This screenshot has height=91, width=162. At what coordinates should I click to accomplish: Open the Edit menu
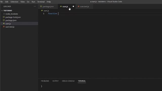(7, 2)
